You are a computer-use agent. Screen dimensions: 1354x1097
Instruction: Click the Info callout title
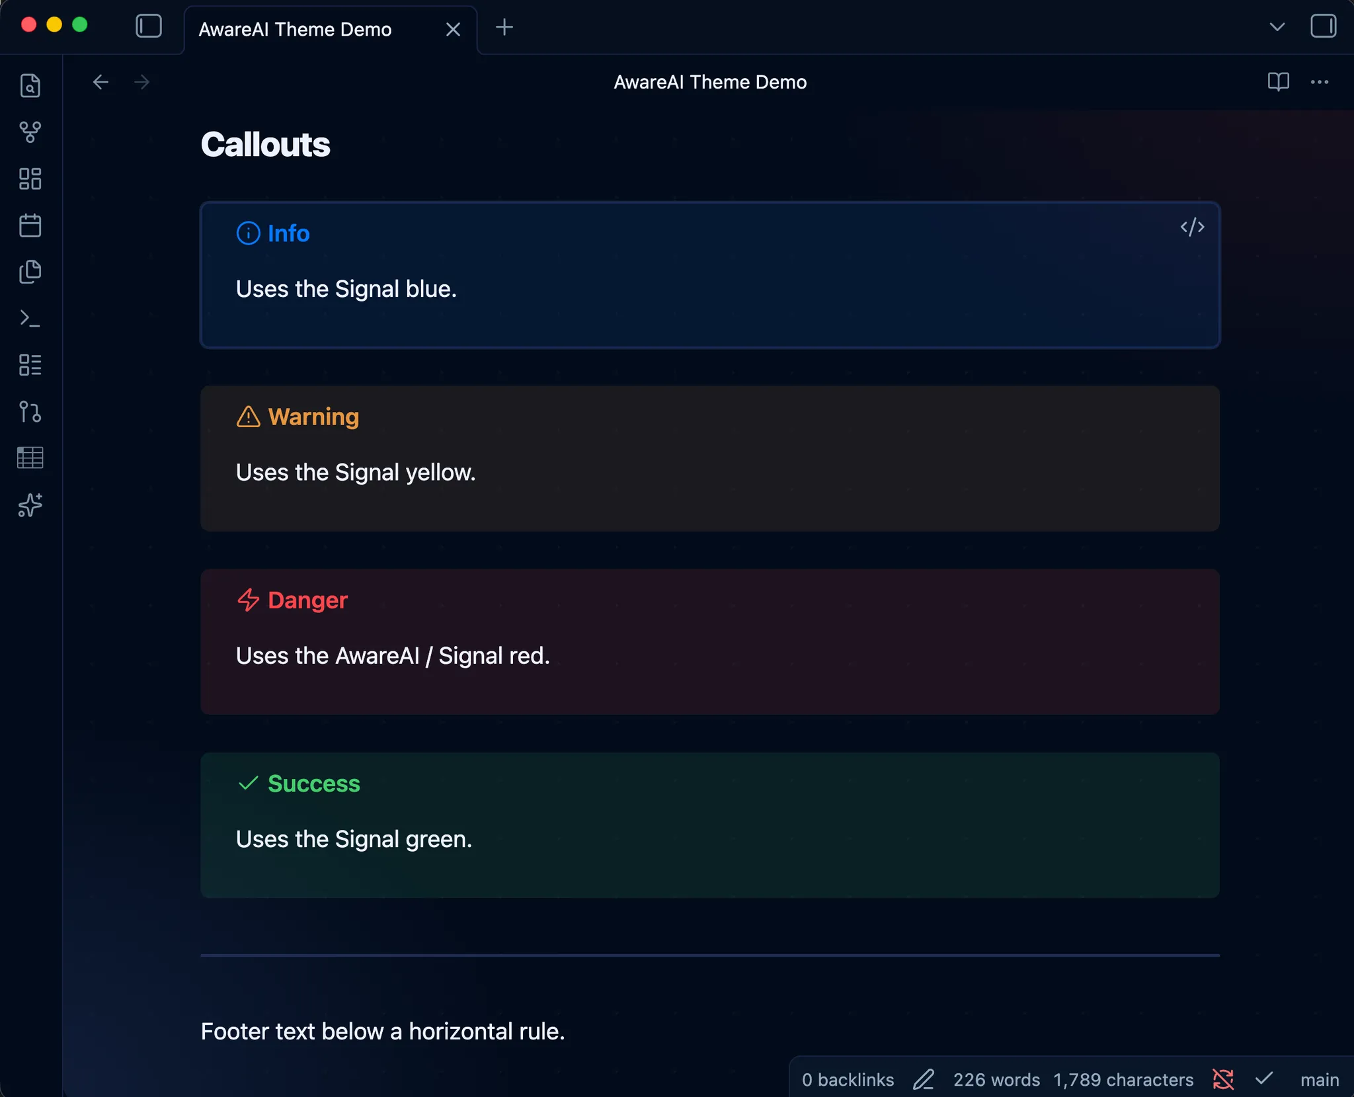[289, 233]
